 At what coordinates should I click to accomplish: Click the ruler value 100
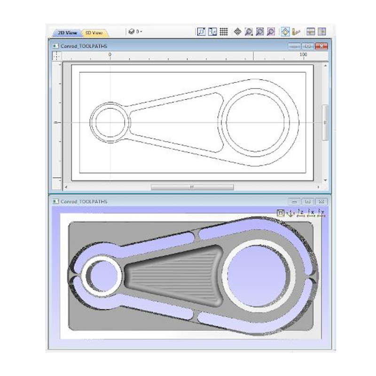tap(303, 55)
